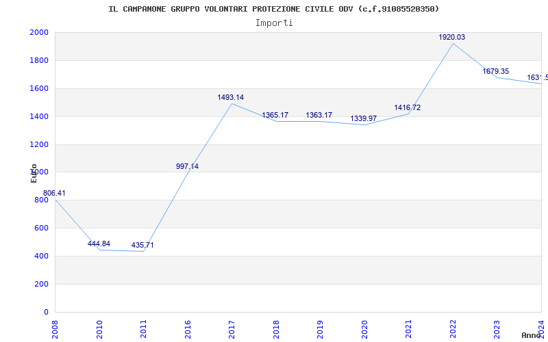Image resolution: width=548 pixels, height=342 pixels.
Task: Select the 2016 x-axis year label
Action: 188,328
